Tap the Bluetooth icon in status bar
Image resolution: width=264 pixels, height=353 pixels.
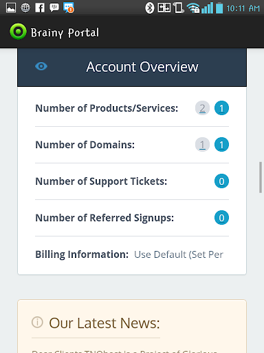tap(150, 8)
